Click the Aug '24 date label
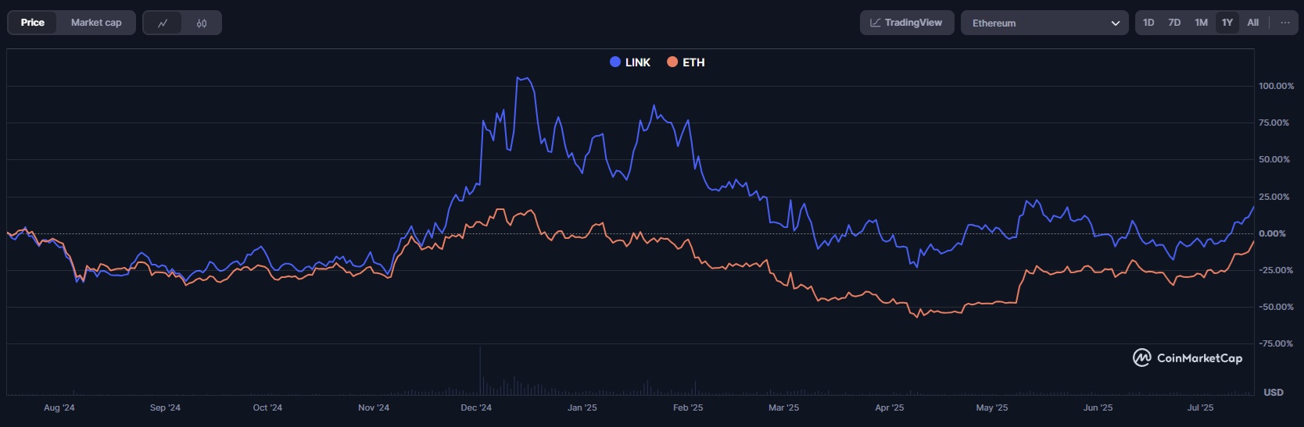The height and width of the screenshot is (427, 1304). point(59,407)
